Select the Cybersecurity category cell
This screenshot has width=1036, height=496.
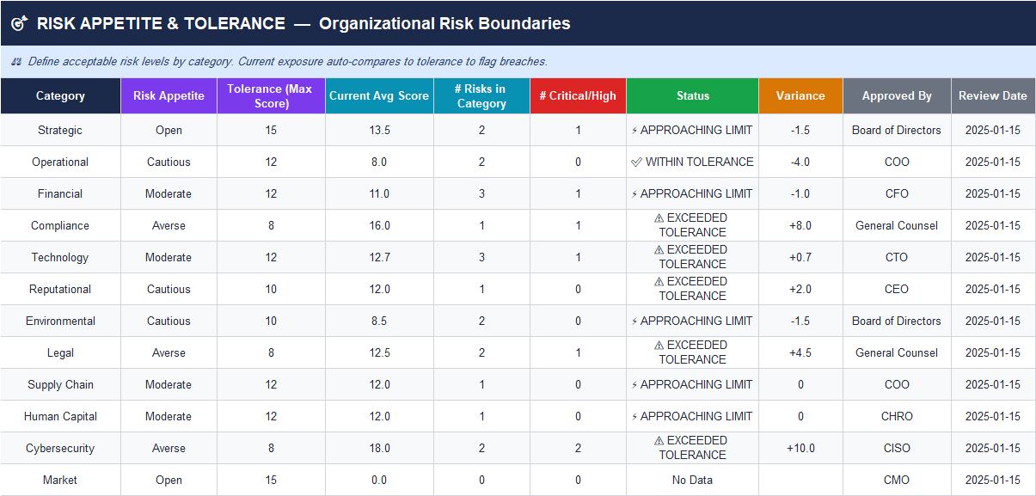(60, 448)
